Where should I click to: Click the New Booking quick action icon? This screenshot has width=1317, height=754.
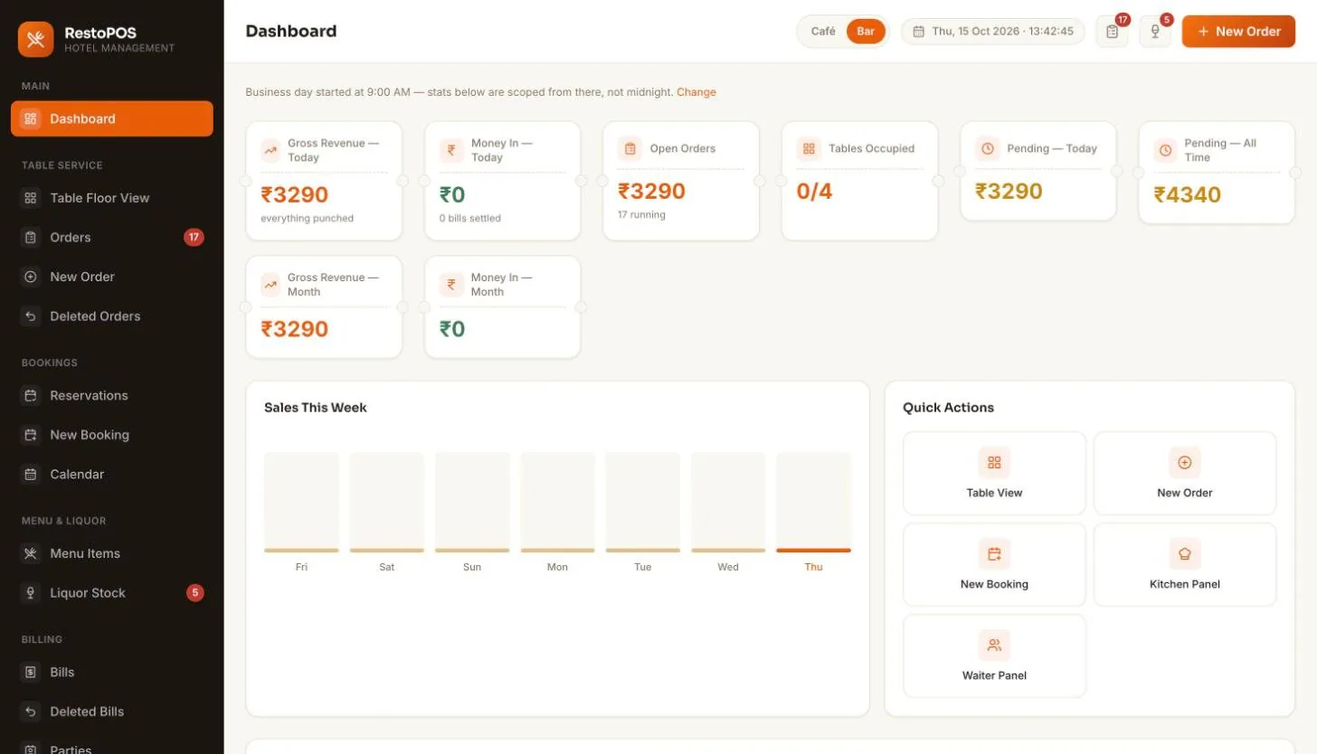tap(994, 553)
